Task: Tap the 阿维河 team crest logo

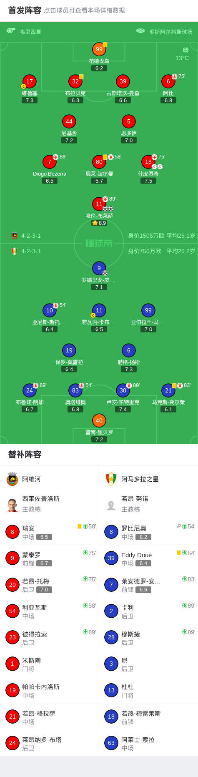Action: click(x=12, y=479)
